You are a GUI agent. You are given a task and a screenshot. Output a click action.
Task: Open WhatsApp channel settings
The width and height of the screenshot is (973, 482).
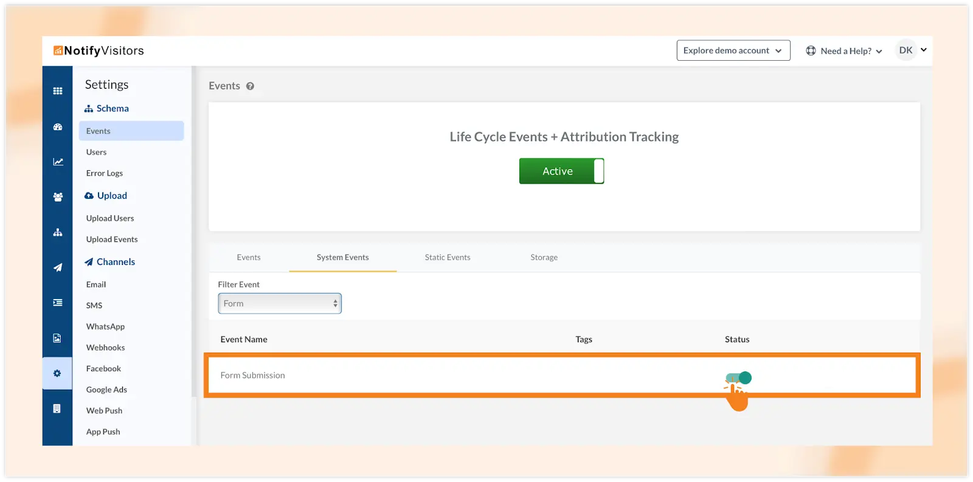[105, 326]
